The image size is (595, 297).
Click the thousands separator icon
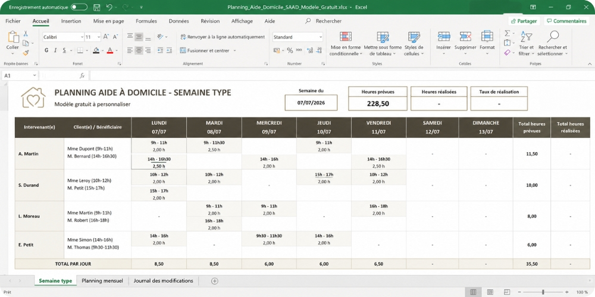click(x=299, y=50)
